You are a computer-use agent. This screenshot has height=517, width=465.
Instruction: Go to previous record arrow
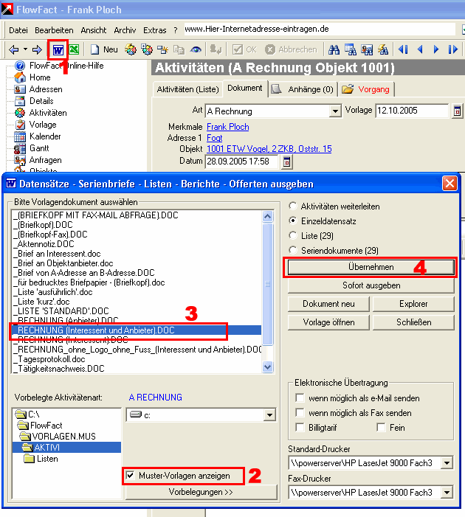[420, 50]
